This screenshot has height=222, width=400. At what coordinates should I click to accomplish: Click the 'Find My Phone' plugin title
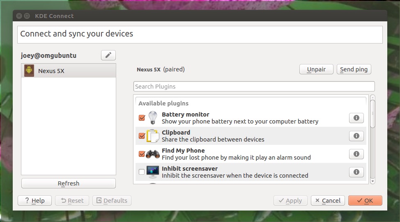pos(183,151)
